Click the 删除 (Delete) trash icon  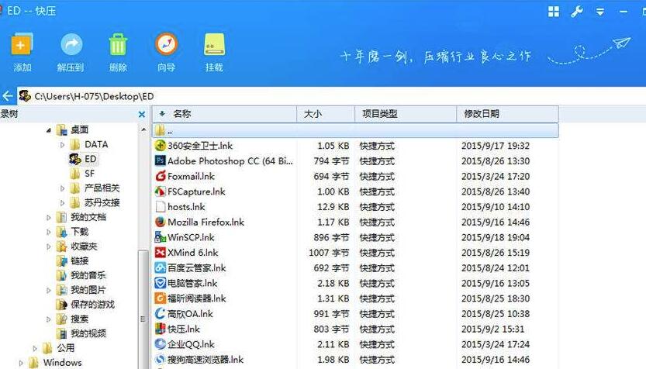pyautogui.click(x=118, y=44)
